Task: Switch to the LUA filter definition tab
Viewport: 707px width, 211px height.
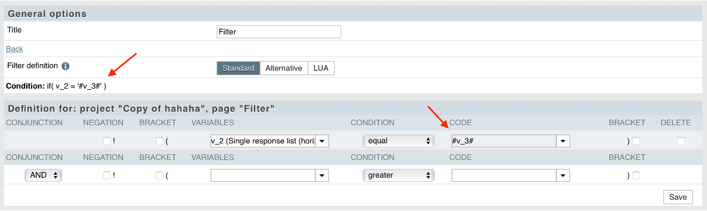Action: (x=321, y=68)
